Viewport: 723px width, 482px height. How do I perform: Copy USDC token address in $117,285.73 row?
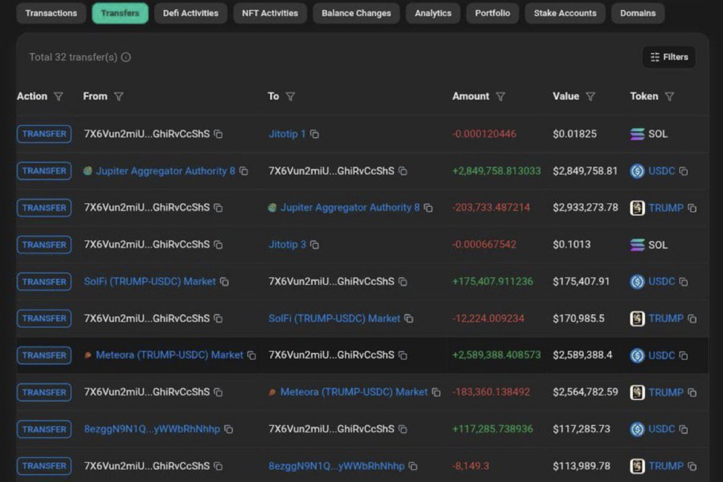click(683, 429)
